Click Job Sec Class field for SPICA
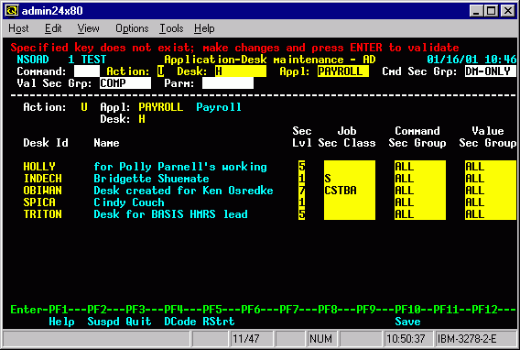 (350, 202)
